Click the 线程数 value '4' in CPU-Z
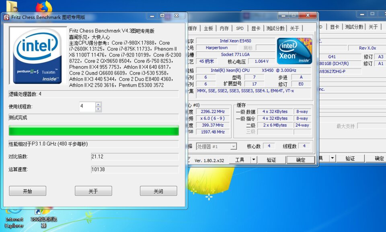This screenshot has width=386, height=232. [304, 146]
